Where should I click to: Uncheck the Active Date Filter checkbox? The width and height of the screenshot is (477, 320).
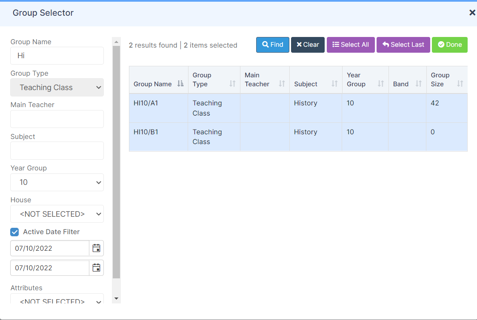tap(15, 232)
